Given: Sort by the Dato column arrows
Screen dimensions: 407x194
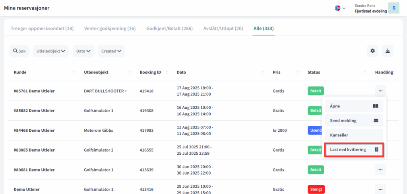Looking at the screenshot, I should 263,73.
